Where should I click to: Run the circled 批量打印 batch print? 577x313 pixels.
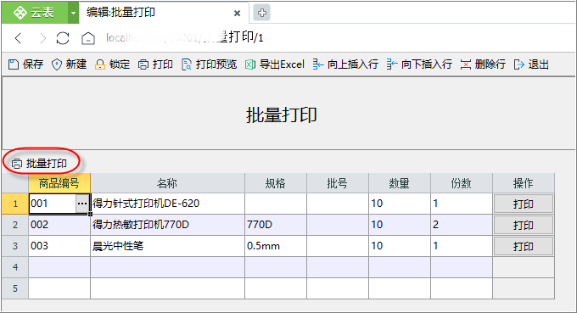pyautogui.click(x=39, y=164)
